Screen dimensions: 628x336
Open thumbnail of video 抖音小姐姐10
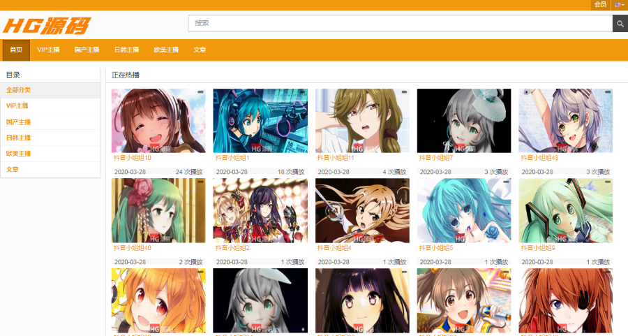click(x=158, y=121)
